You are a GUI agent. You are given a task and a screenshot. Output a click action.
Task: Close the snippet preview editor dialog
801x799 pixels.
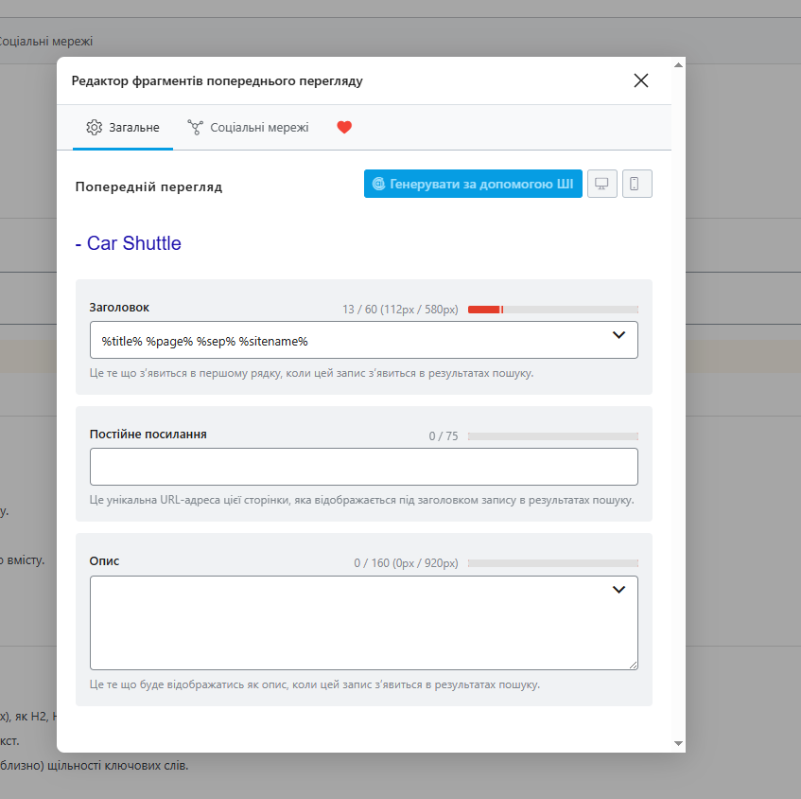[640, 80]
